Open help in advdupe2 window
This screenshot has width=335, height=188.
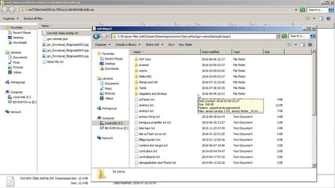click(x=310, y=44)
